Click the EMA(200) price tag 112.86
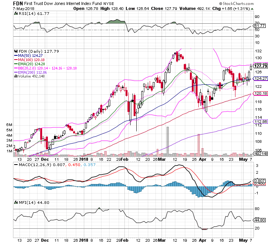Screen dimensions: 268x244 (x=260, y=121)
